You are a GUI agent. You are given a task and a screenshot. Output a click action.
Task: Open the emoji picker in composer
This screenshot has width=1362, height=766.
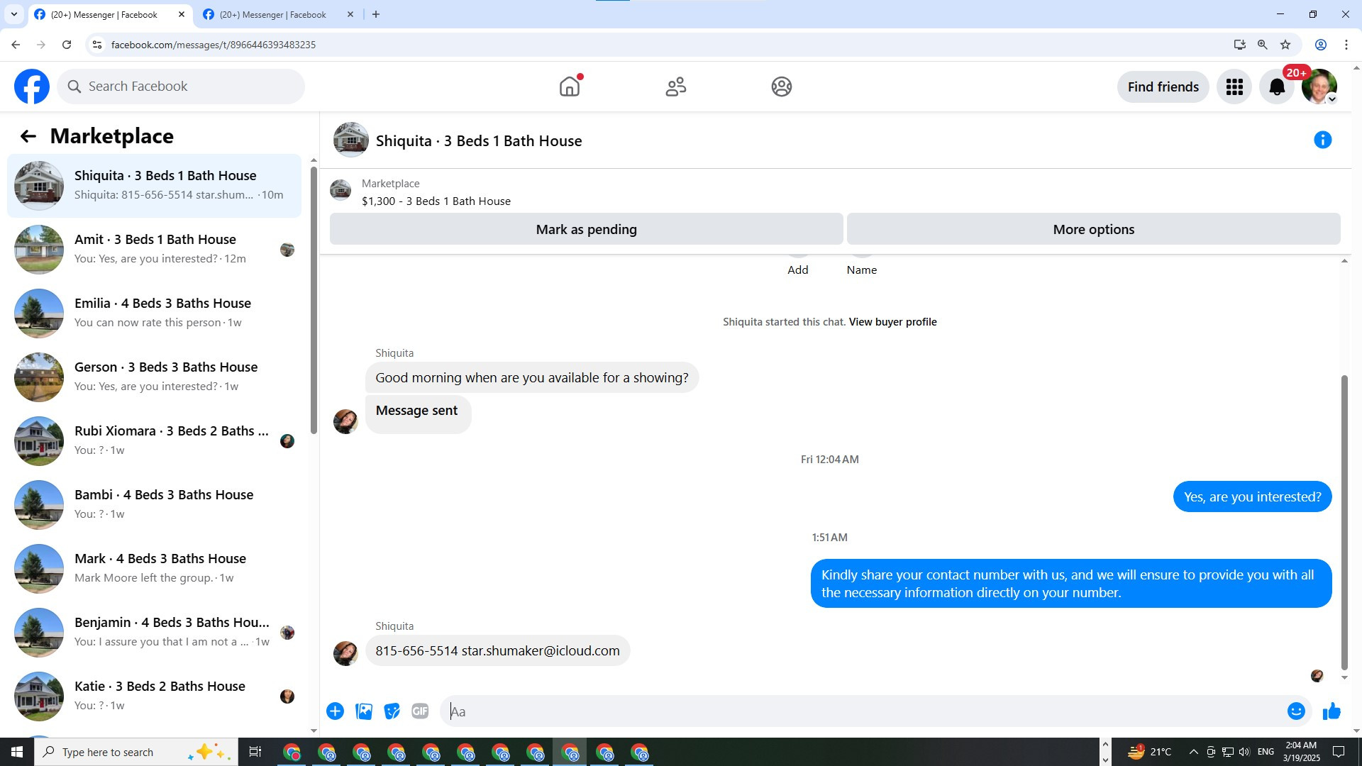pos(1296,711)
